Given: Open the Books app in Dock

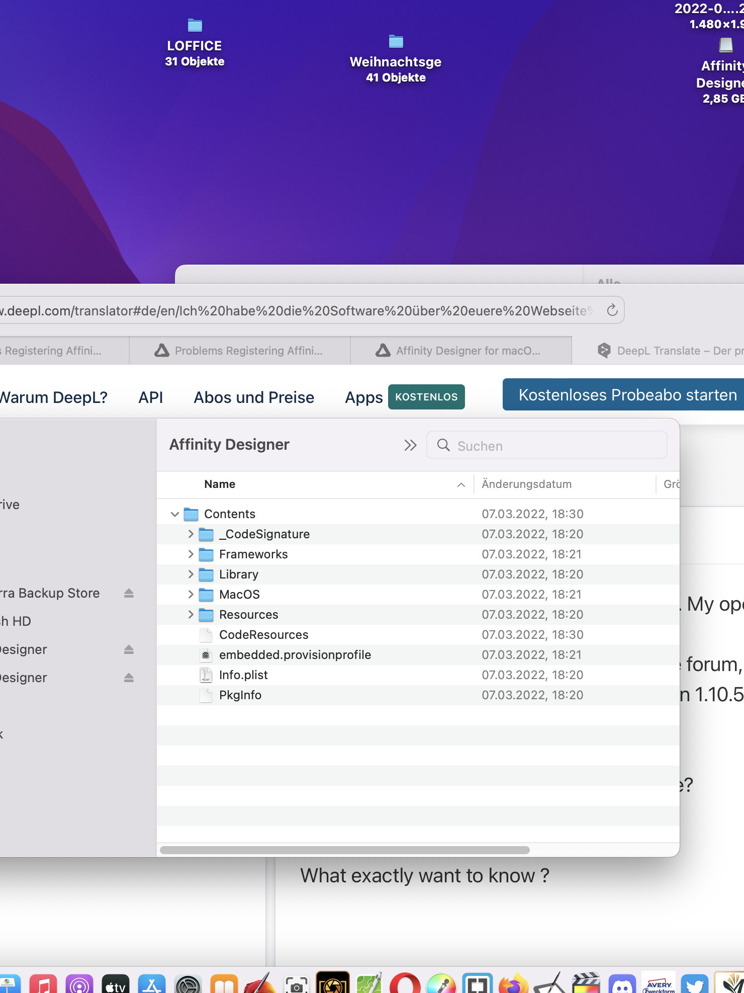Looking at the screenshot, I should (224, 984).
